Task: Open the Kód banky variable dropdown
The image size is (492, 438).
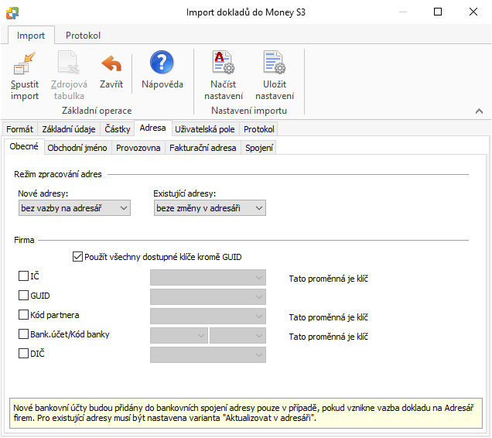Action: tap(237, 335)
